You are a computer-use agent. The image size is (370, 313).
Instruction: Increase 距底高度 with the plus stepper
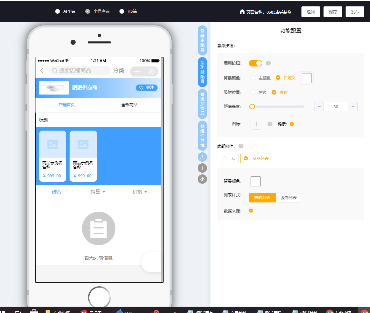coord(353,107)
